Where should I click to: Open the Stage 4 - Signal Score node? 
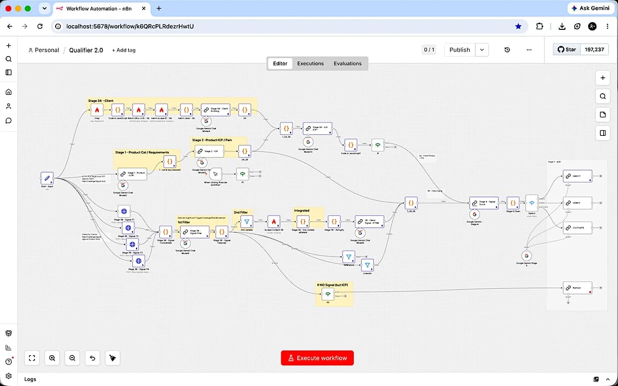click(x=484, y=203)
